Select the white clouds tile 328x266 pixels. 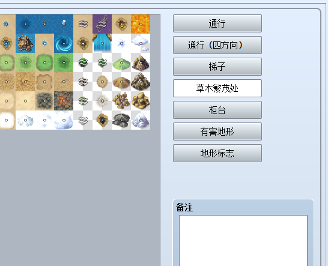[141, 43]
